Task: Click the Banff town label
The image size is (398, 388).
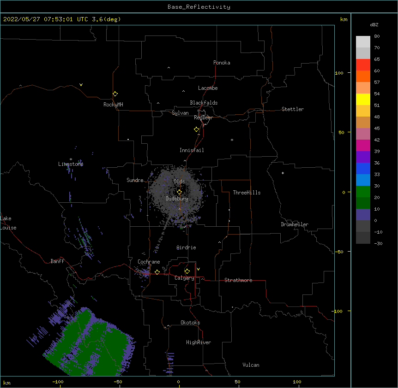Action: point(57,261)
